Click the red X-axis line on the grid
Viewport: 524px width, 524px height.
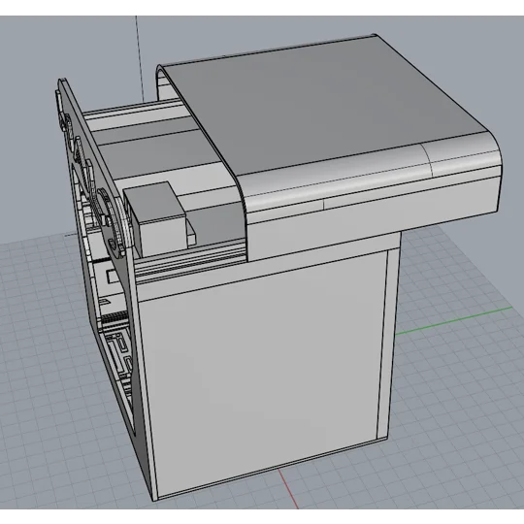pyautogui.click(x=288, y=488)
